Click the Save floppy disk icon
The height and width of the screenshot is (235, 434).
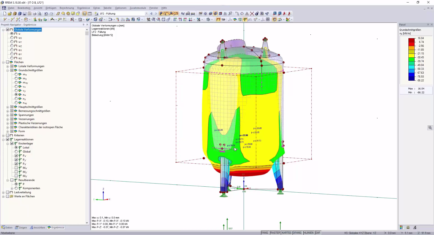(x=25, y=13)
